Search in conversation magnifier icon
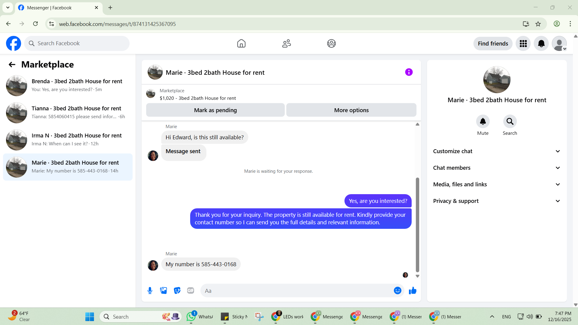 pos(510,121)
